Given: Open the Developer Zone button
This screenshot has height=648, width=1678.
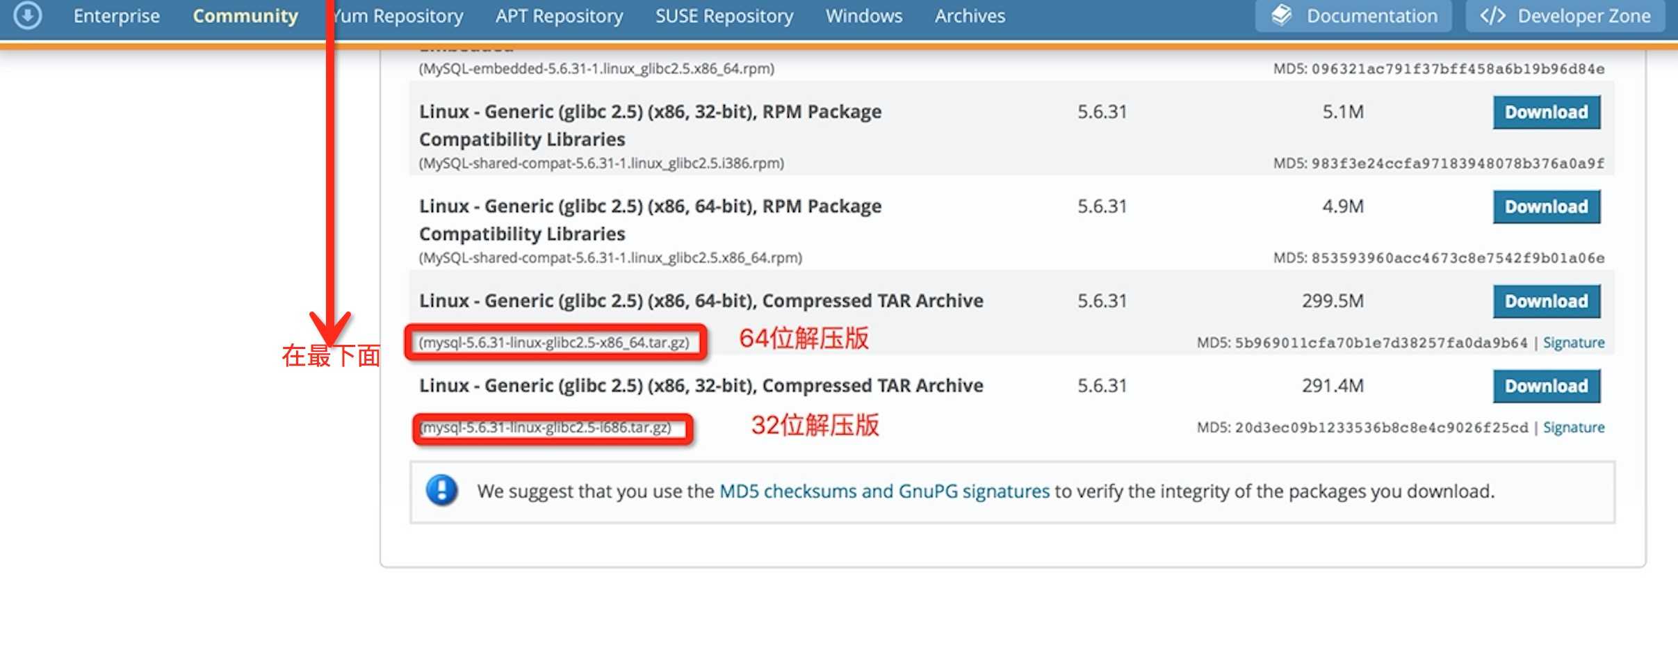Looking at the screenshot, I should tap(1565, 15).
